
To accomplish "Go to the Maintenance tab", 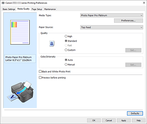I will point(50,9).
